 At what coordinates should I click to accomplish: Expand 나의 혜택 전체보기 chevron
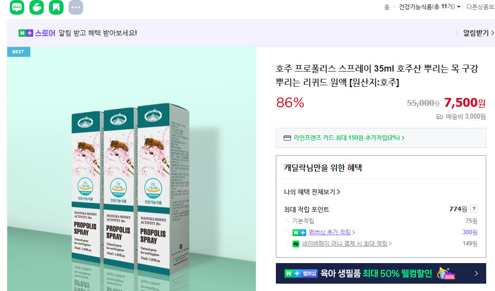point(338,192)
